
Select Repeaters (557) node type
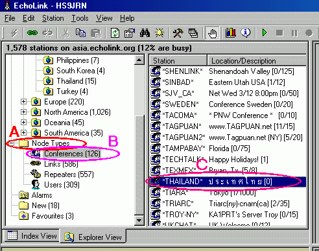(69, 174)
